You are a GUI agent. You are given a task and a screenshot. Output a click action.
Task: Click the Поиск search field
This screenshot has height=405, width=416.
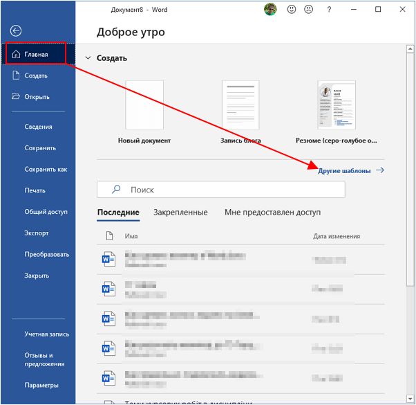[x=220, y=190]
